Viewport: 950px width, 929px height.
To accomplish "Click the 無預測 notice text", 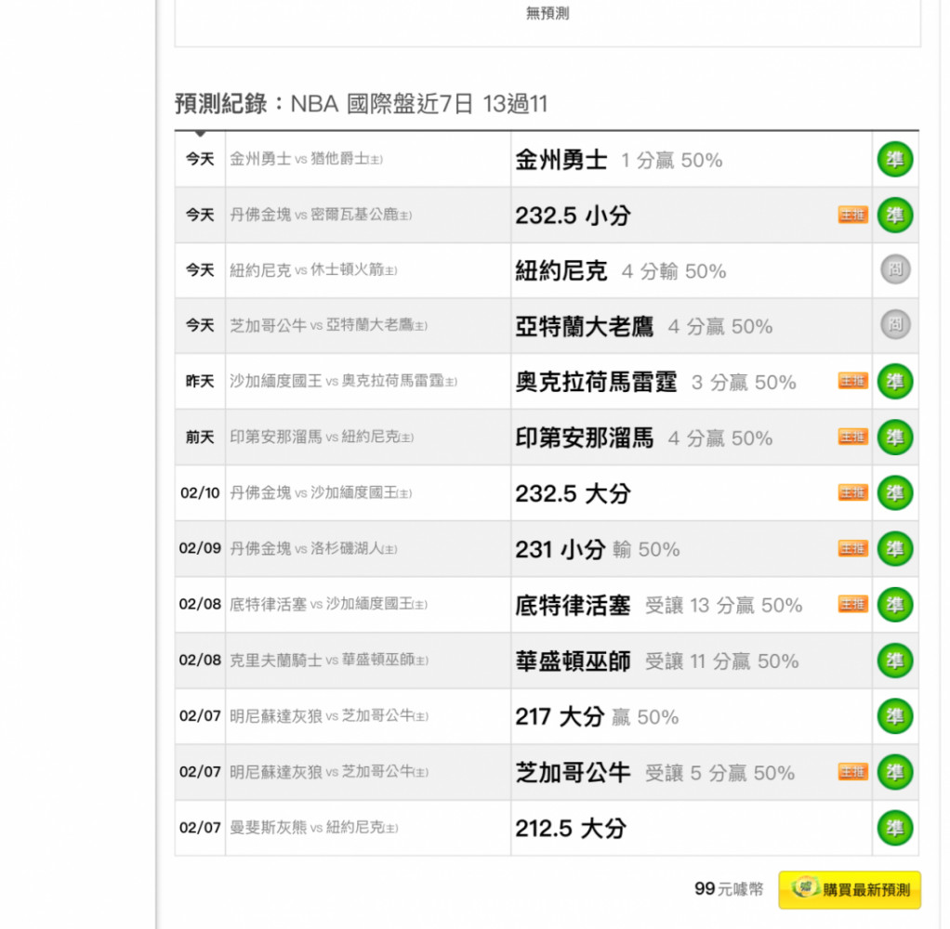I will (548, 13).
